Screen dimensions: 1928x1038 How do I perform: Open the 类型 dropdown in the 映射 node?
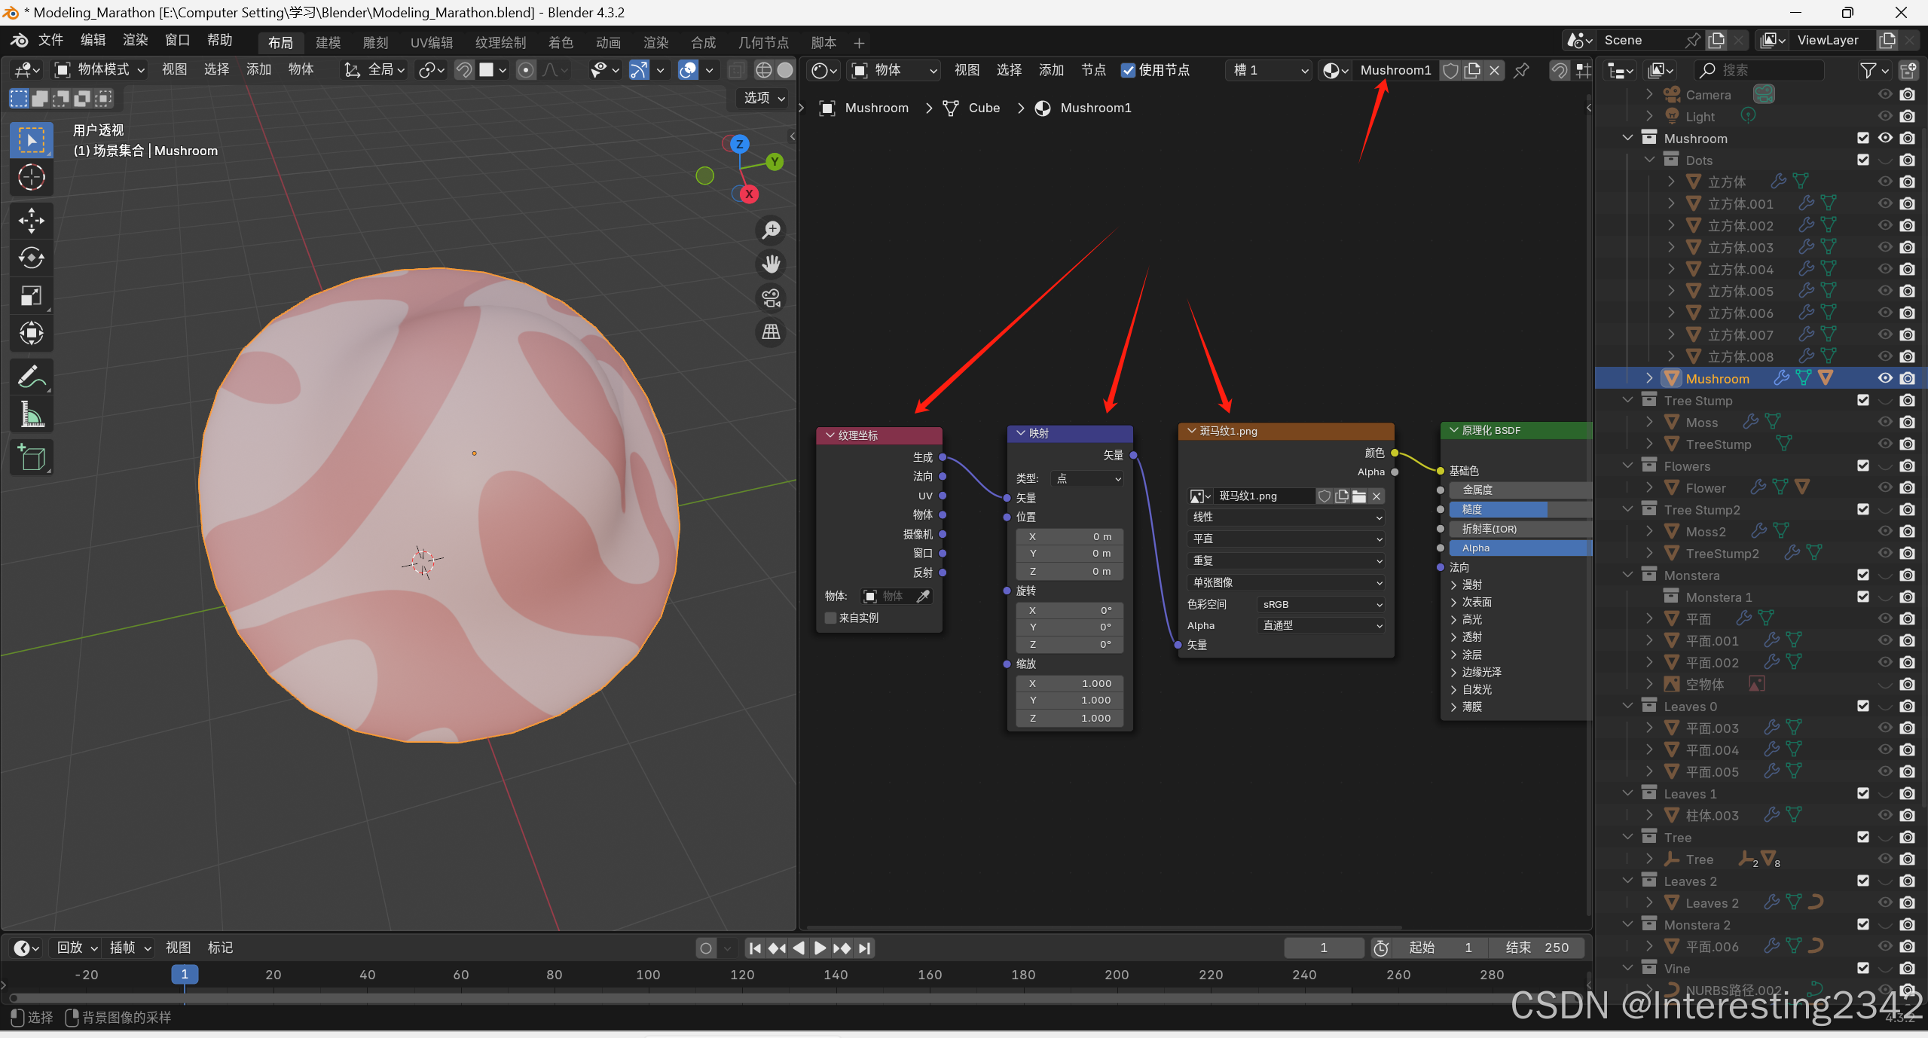1088,479
